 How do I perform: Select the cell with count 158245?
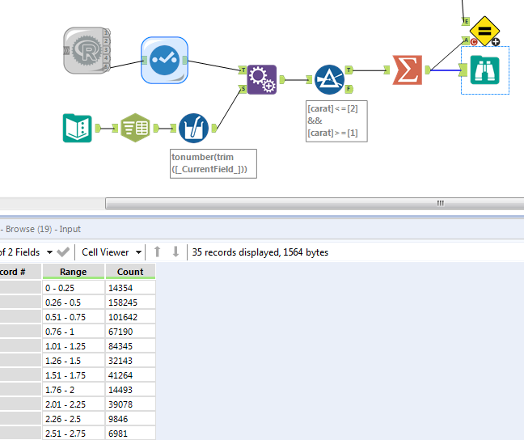130,302
